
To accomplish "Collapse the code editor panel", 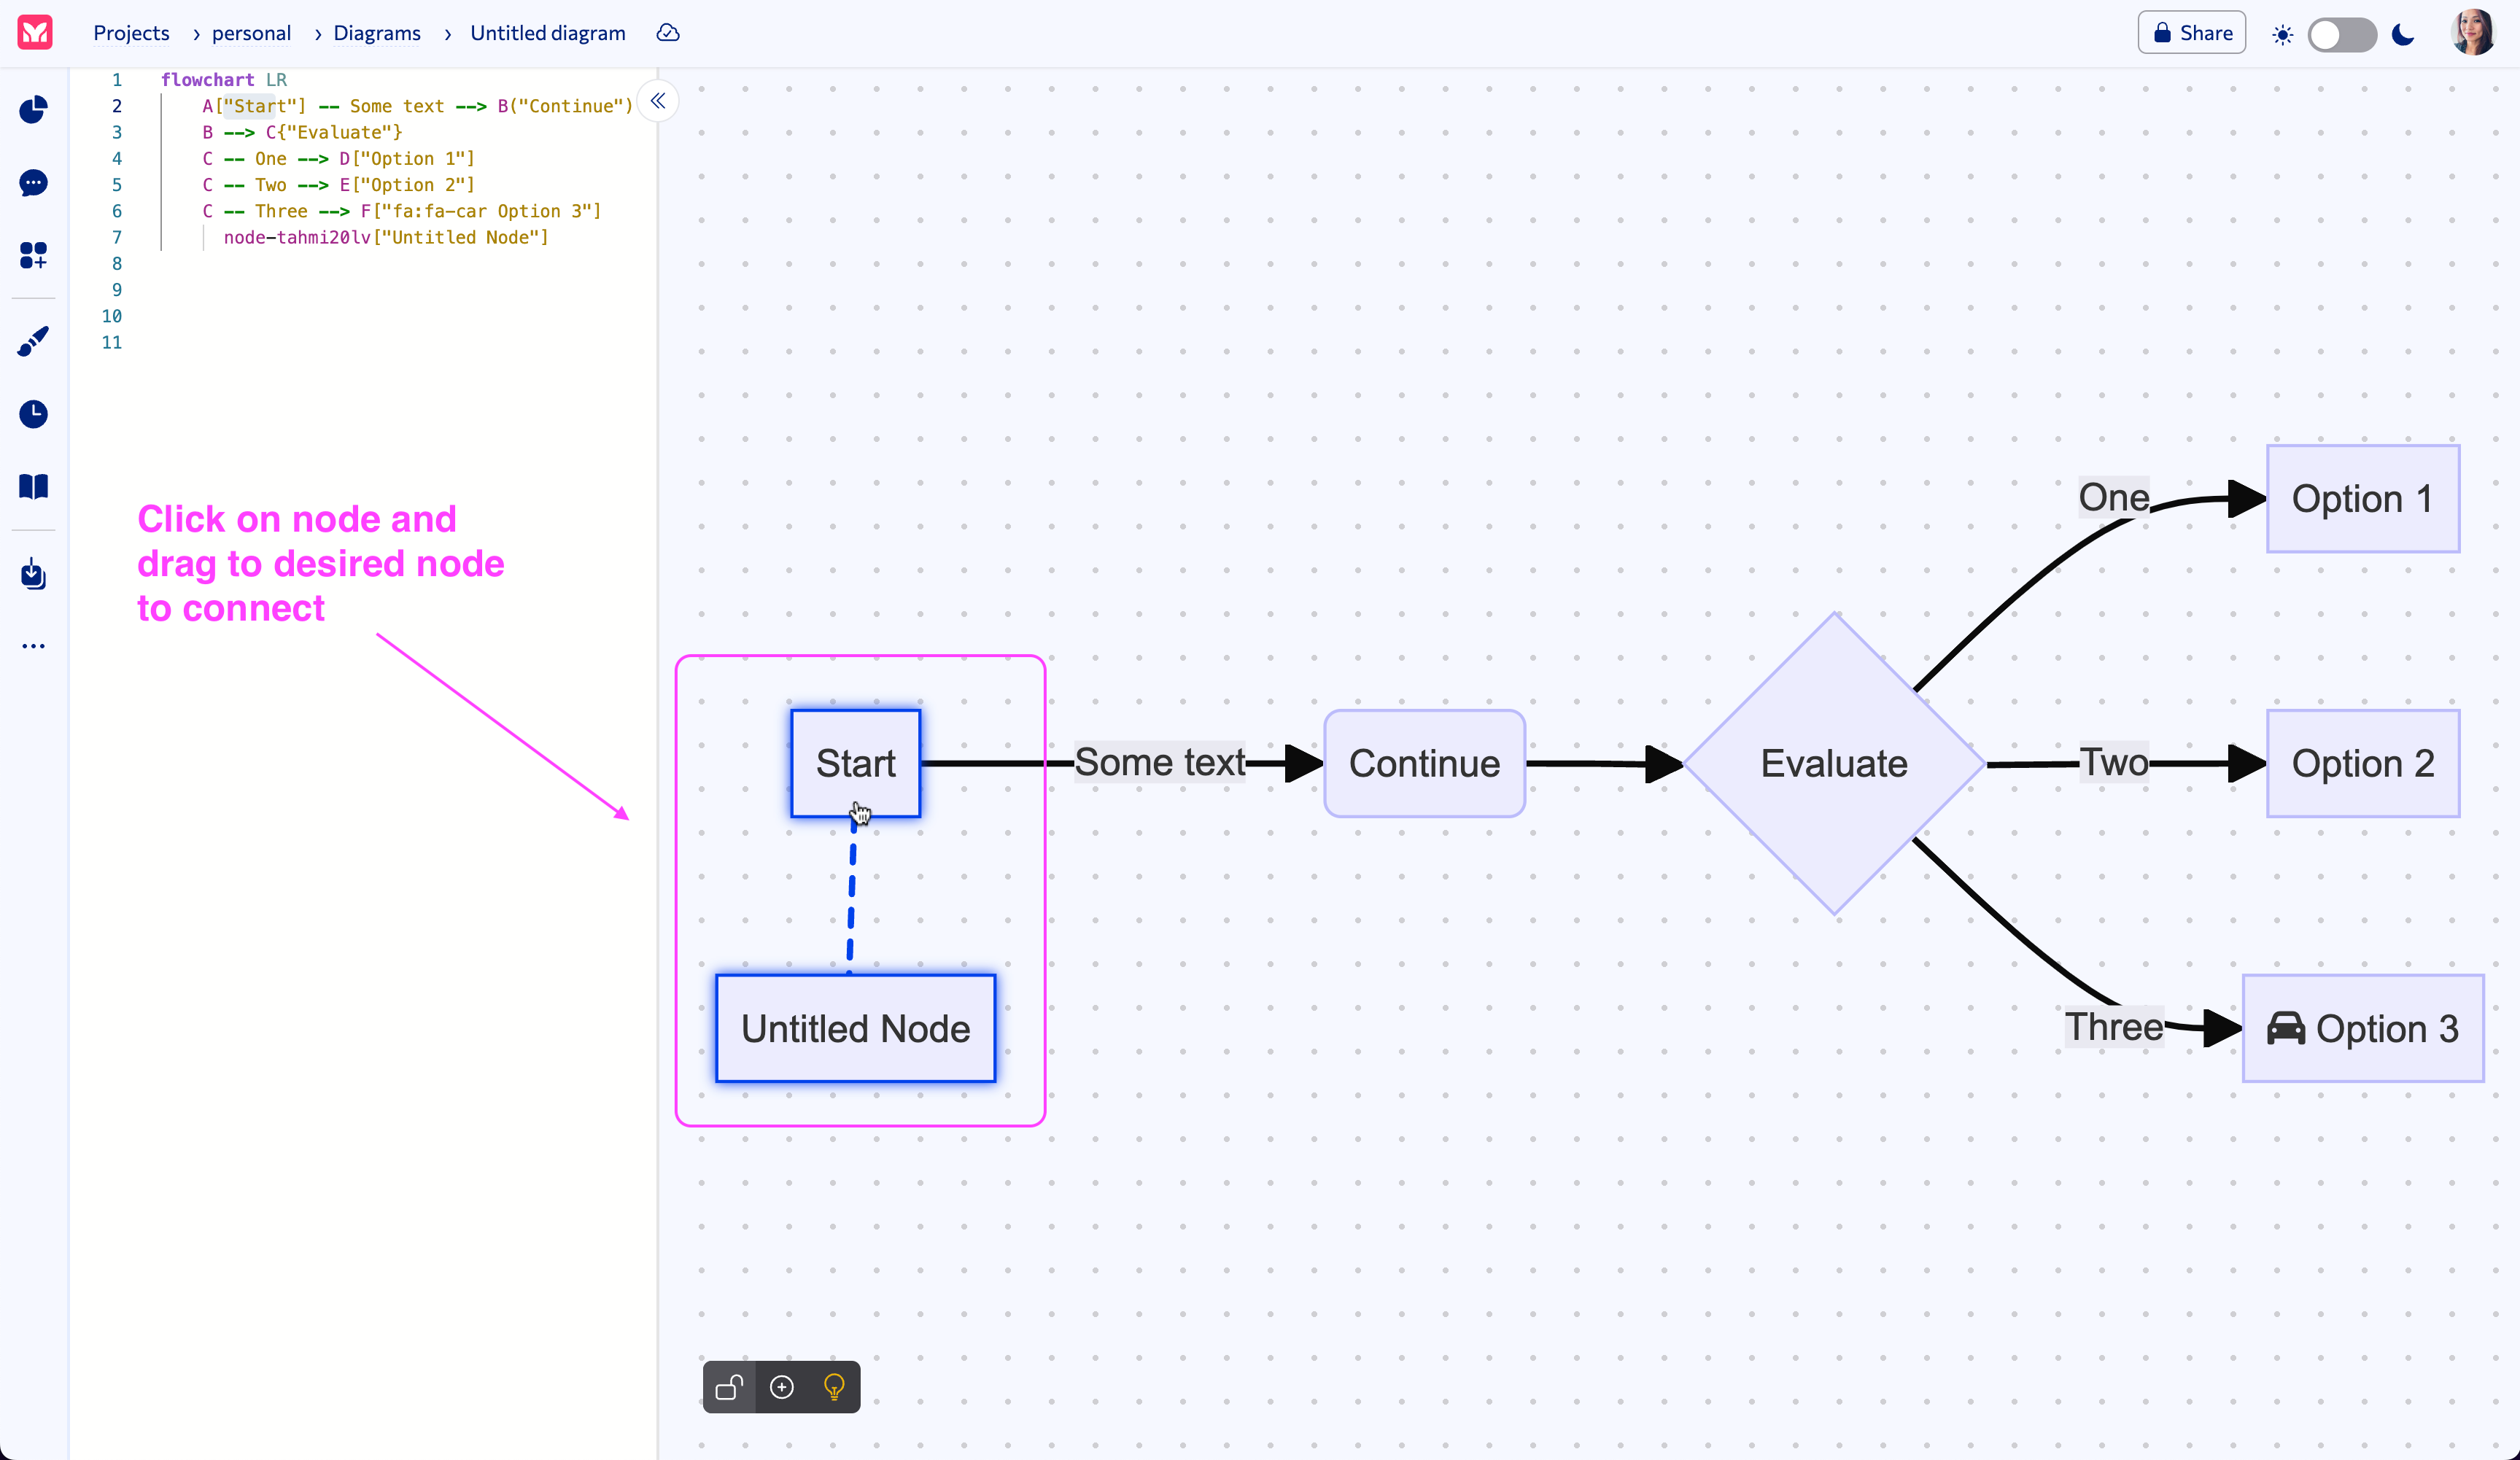I will (657, 100).
